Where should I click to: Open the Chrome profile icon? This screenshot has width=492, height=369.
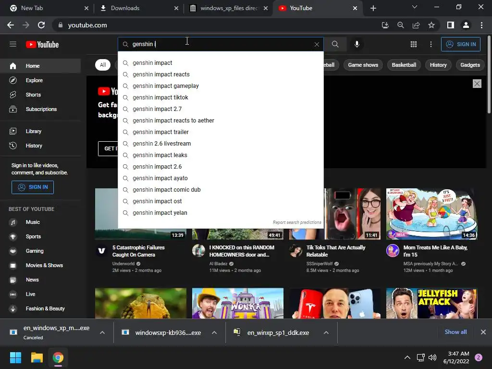click(x=466, y=25)
